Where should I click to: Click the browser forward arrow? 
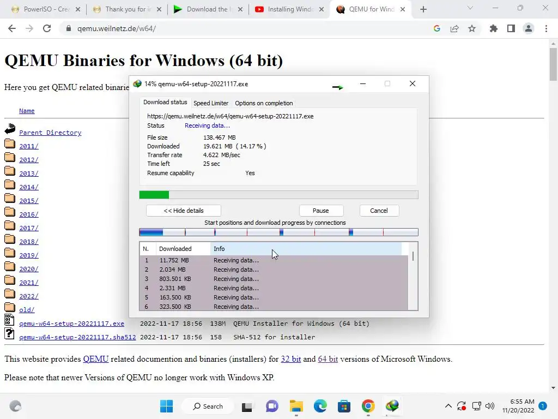click(x=29, y=28)
